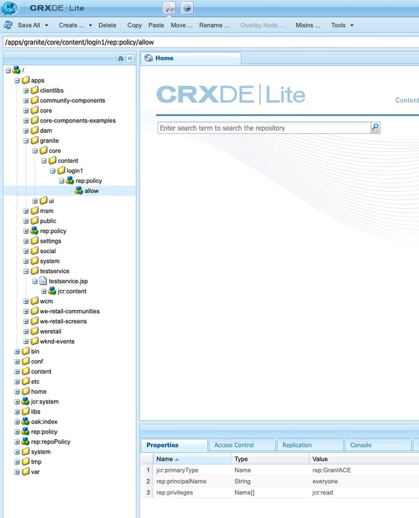
Task: Sort by the Name column header
Action: (x=192, y=459)
